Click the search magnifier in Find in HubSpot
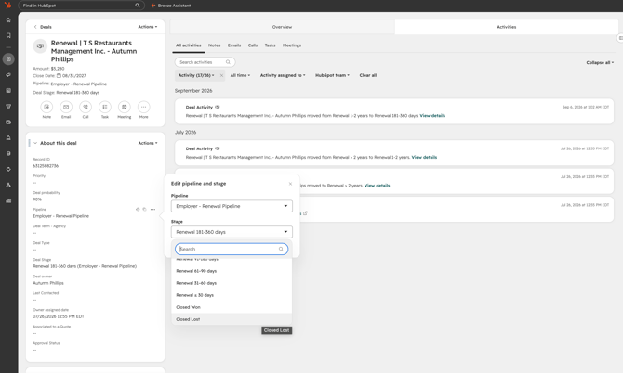The image size is (623, 373). coord(138,6)
